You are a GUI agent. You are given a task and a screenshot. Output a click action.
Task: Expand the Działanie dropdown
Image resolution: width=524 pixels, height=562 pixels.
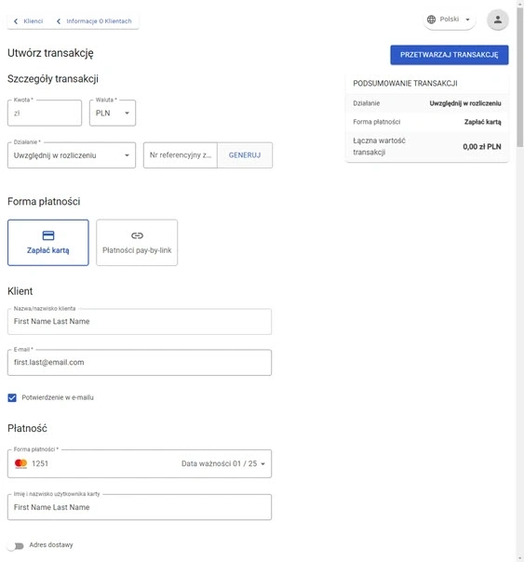coord(72,155)
